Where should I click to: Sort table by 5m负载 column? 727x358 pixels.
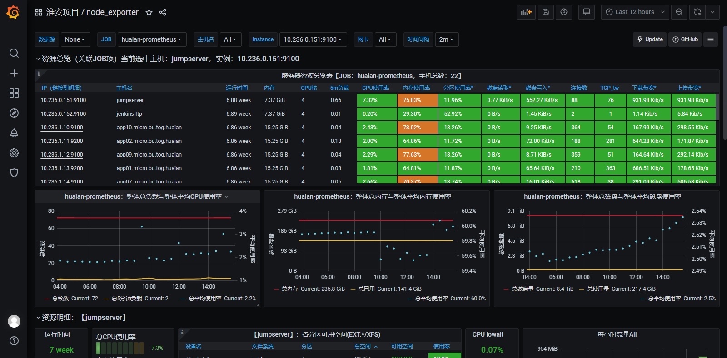coord(339,88)
